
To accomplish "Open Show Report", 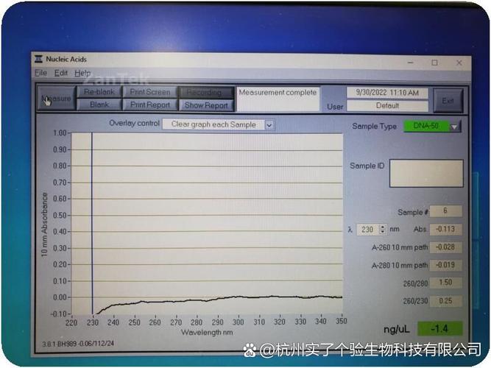I will [205, 105].
